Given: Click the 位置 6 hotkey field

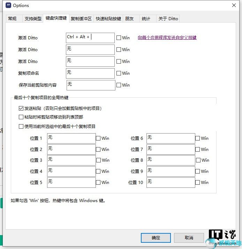Looking at the screenshot, I should click(171, 138).
